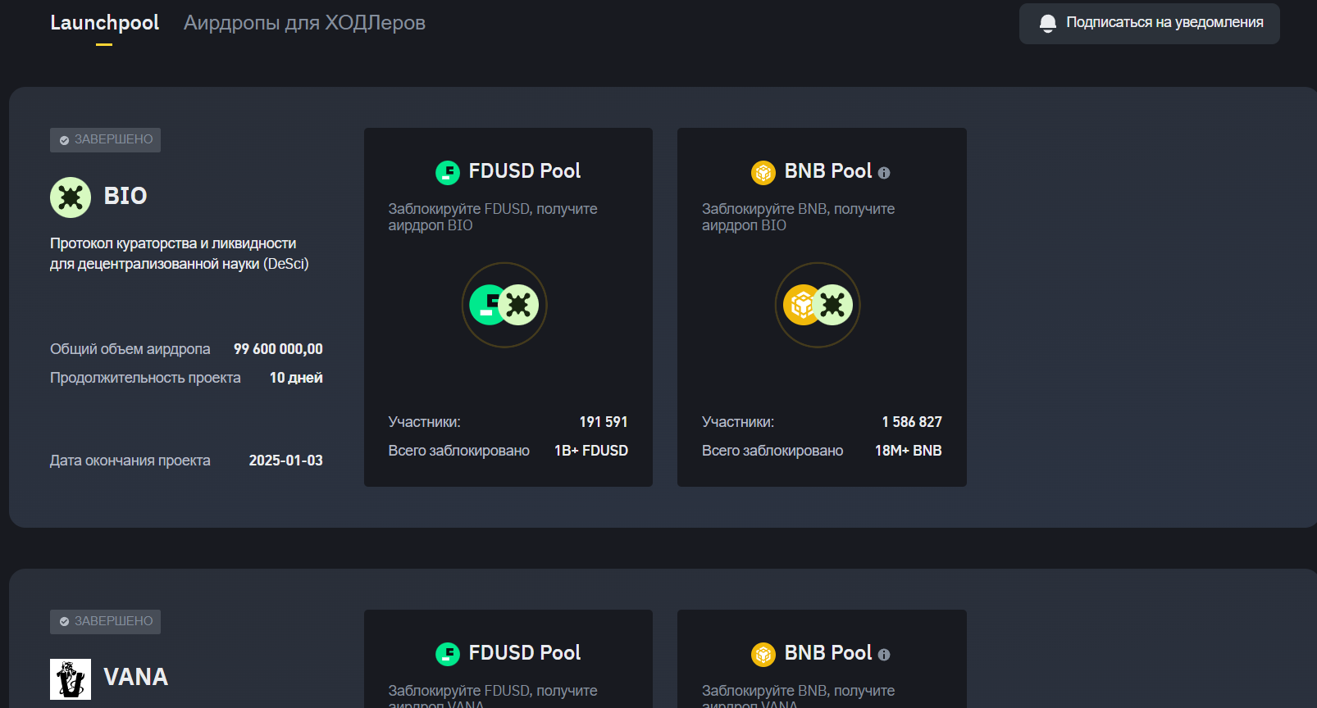Click 'Участники:' label in BIO BNB Pool

click(738, 422)
